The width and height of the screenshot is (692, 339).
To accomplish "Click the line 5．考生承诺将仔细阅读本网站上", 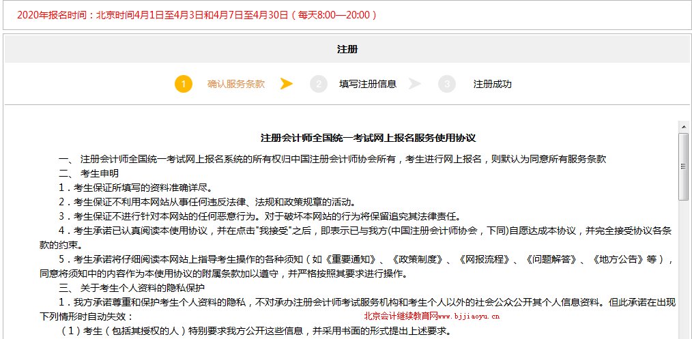I will (x=357, y=266).
